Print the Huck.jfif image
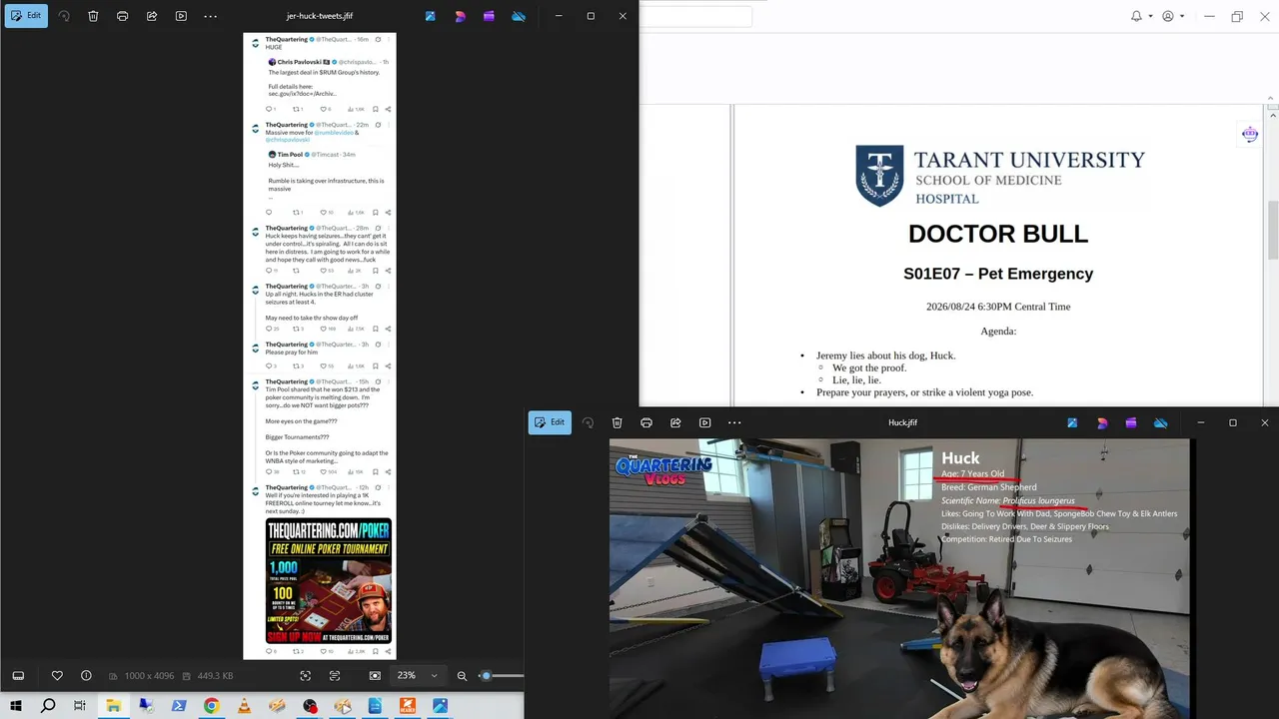Viewport: 1279px width, 719px height. pos(646,422)
